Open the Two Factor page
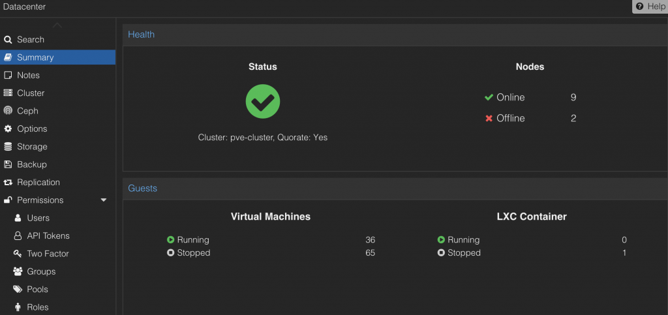Screen dimensions: 668x315 click(57, 254)
